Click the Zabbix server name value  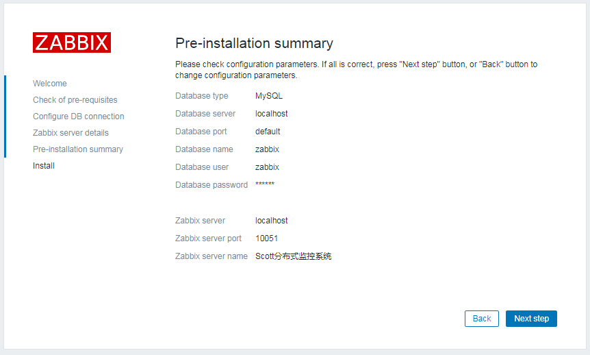(293, 256)
